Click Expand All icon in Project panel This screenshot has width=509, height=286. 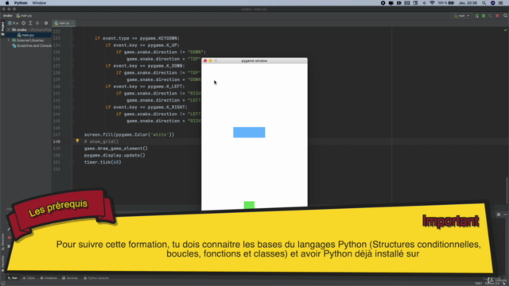[30, 23]
